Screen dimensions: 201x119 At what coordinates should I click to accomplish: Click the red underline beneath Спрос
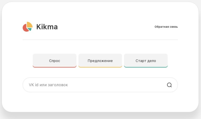(x=54, y=67)
